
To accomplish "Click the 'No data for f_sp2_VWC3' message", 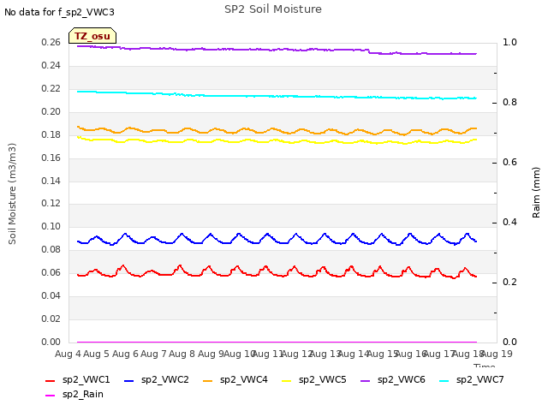I will tap(59, 12).
